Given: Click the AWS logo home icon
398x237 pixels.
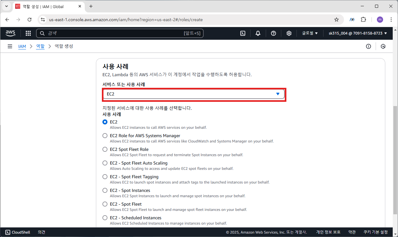Looking at the screenshot, I should [10, 33].
